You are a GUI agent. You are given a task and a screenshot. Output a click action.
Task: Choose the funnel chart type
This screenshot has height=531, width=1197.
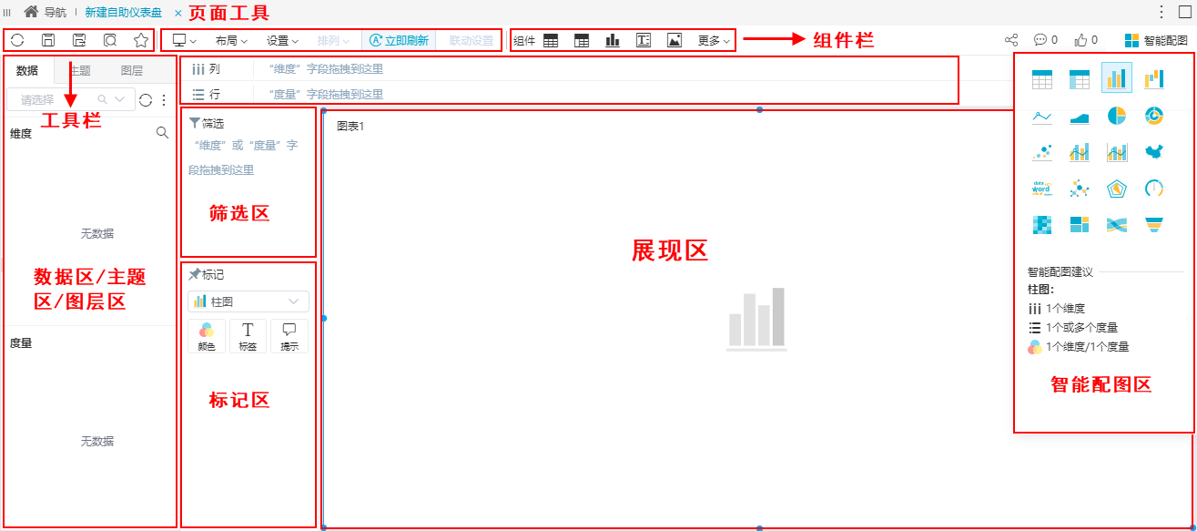(1154, 225)
